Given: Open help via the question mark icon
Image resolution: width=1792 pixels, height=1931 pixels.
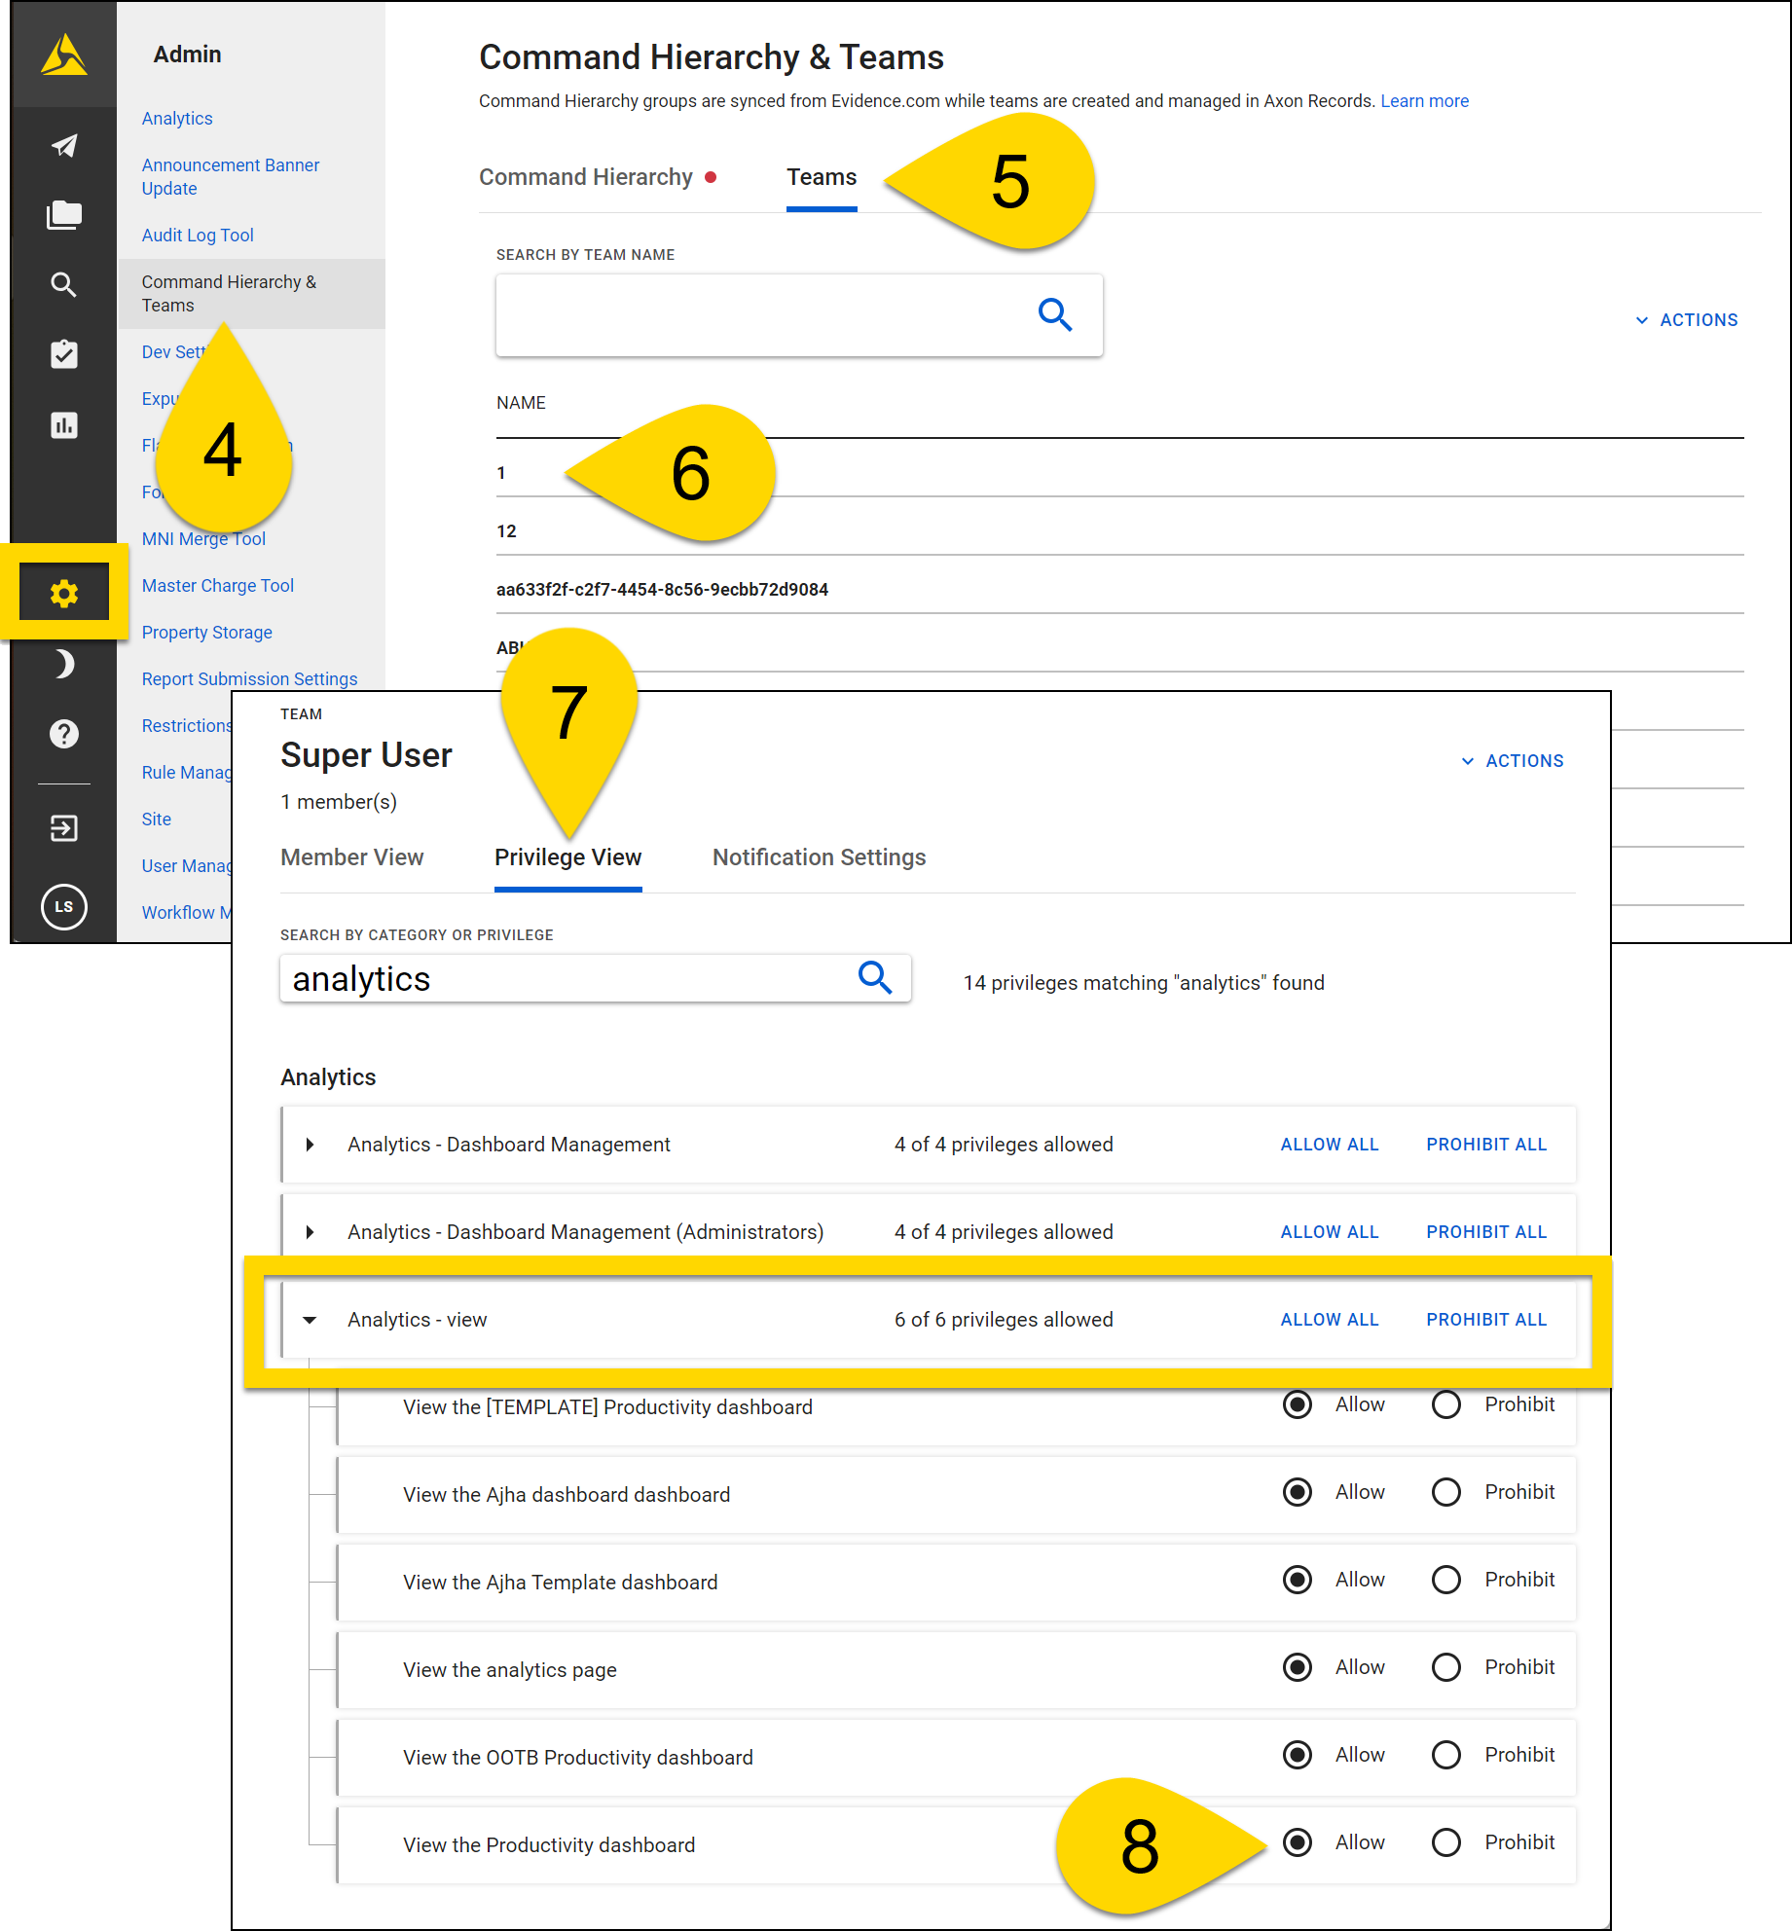Looking at the screenshot, I should click(63, 733).
